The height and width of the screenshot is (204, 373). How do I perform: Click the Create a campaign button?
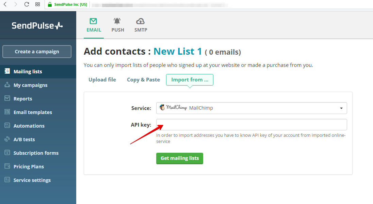pos(37,52)
